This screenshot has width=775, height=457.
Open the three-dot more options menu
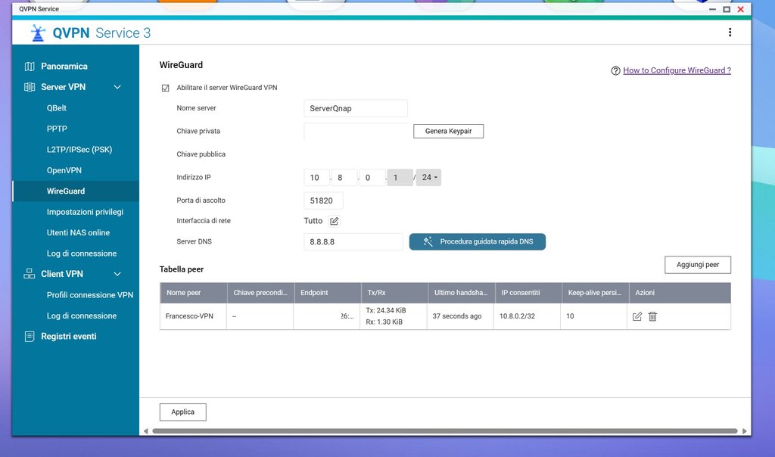coord(730,33)
